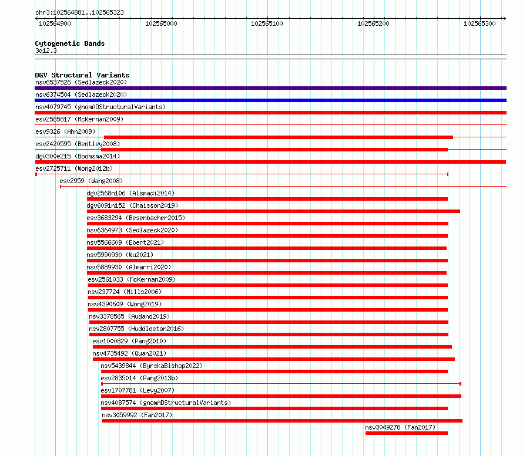Click nsv3378565 (Audano2019) label
Screen dimensions: 523x456
pyautogui.click(x=129, y=316)
